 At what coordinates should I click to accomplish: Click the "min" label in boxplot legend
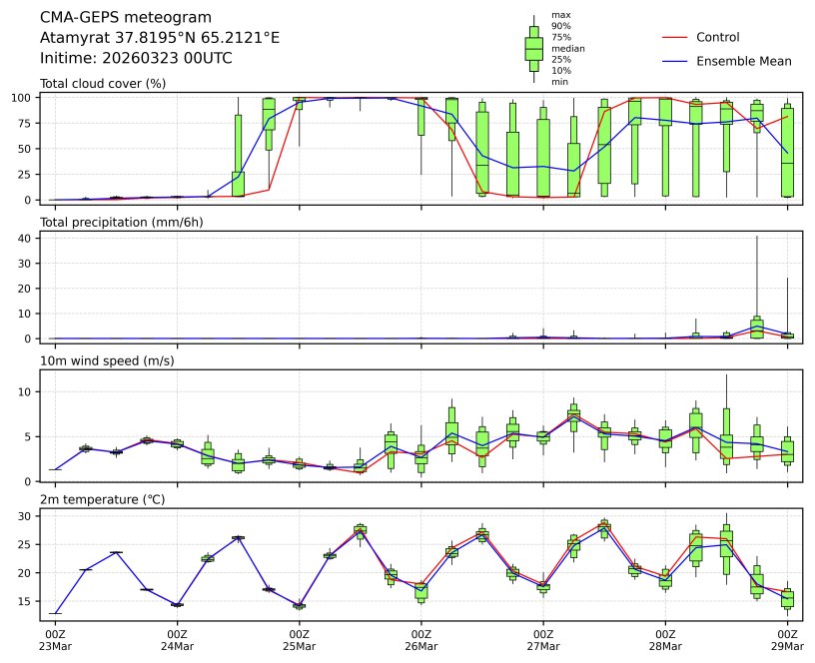559,82
